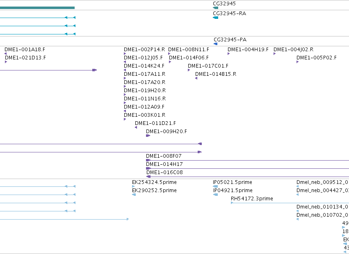Select feature DME1-021D13.F
The height and width of the screenshot is (254, 349).
pos(25,58)
